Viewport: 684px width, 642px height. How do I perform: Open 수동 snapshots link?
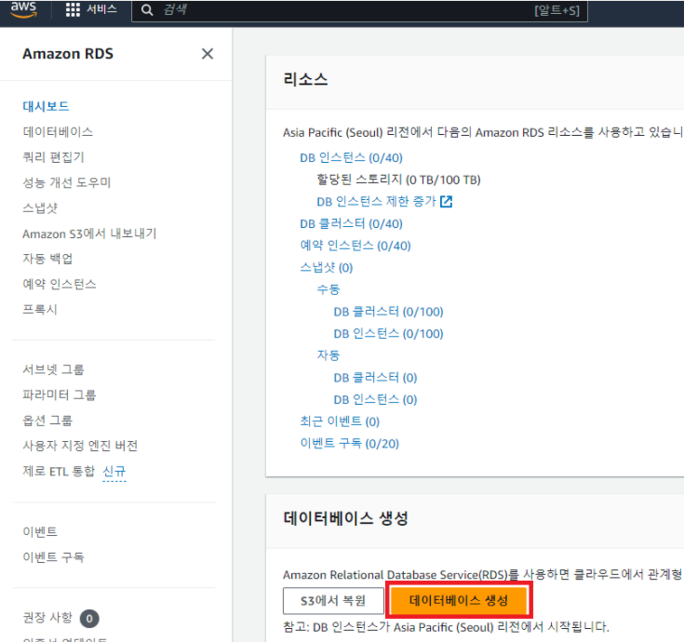[x=328, y=289]
